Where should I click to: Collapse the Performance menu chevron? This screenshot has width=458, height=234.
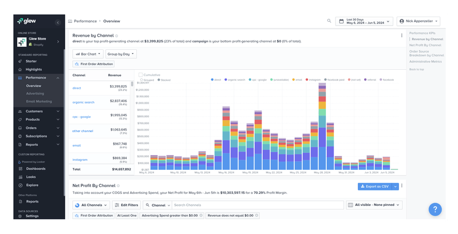pyautogui.click(x=58, y=78)
